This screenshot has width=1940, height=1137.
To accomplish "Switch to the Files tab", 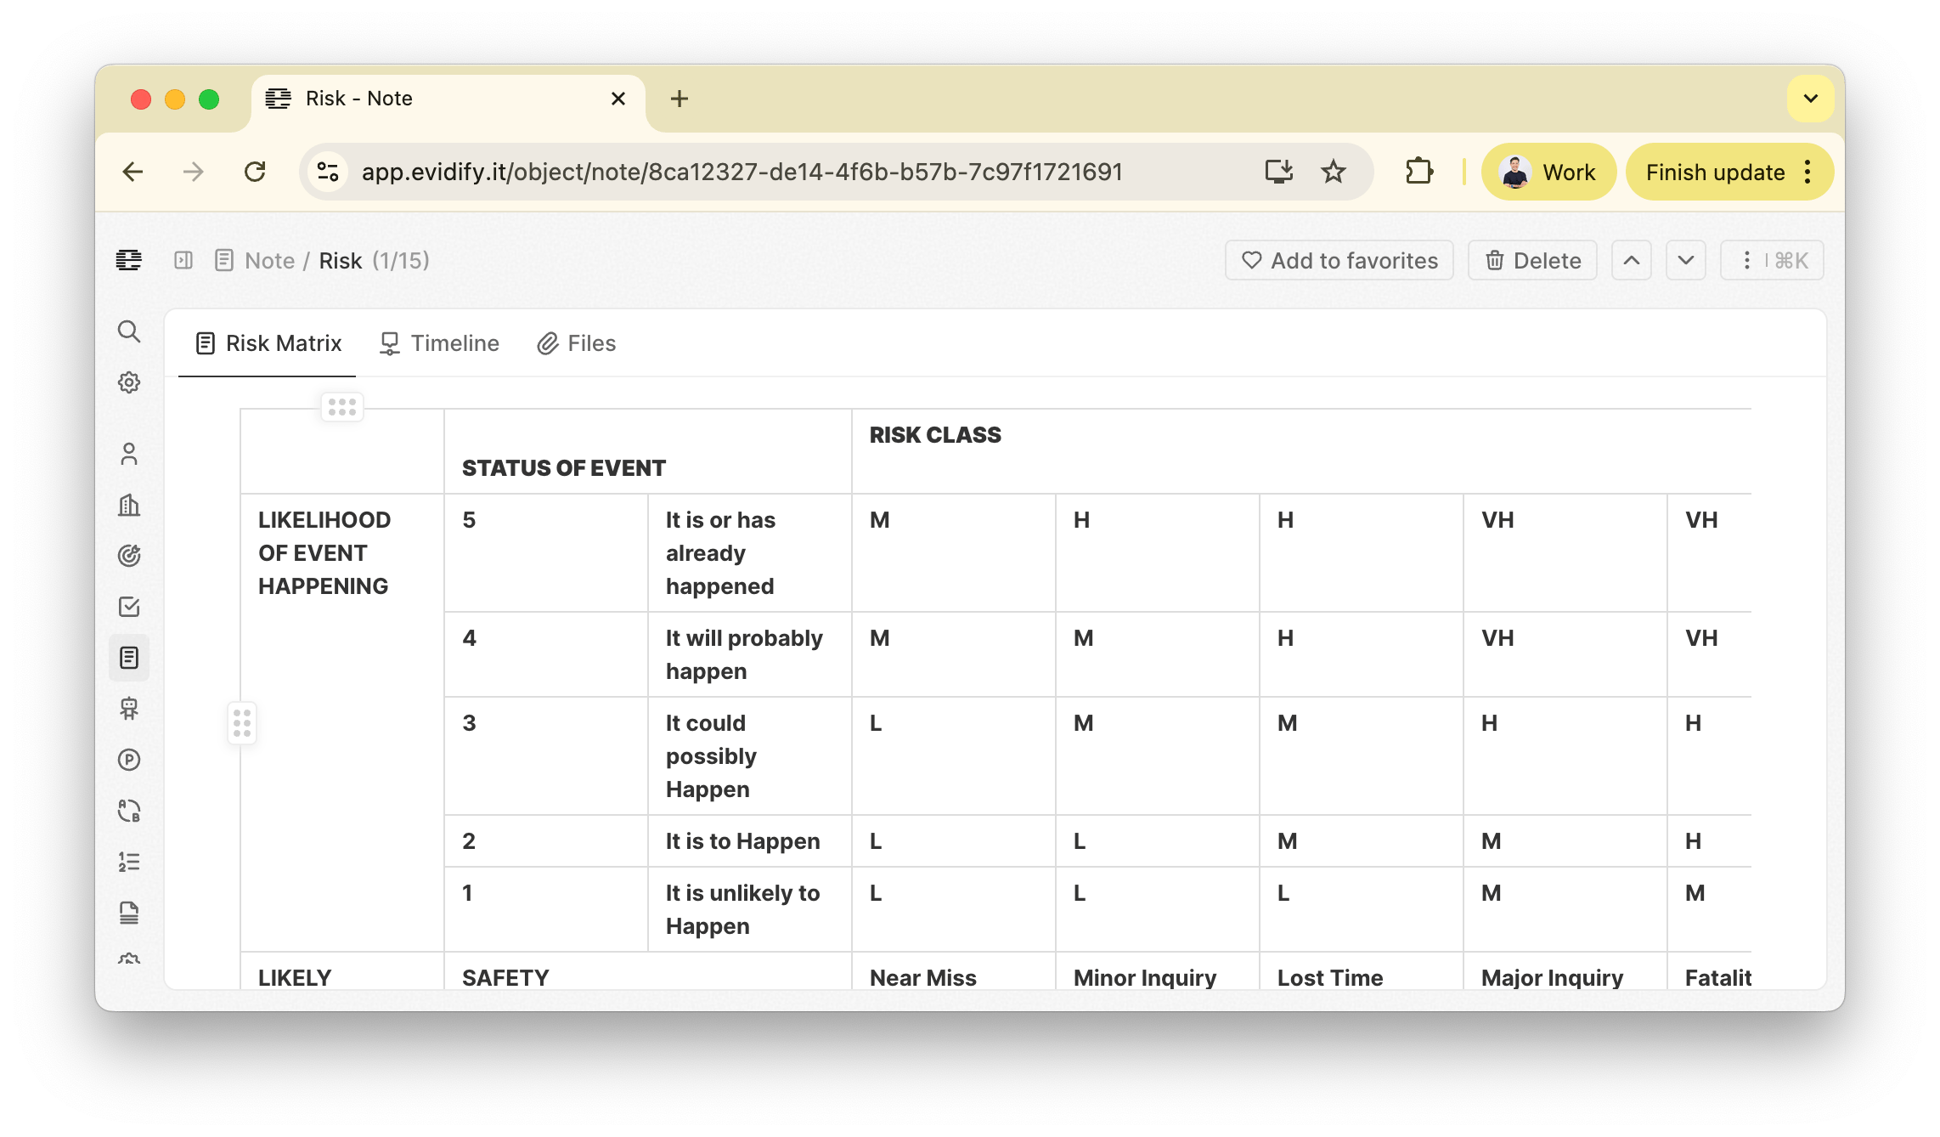I will (x=577, y=343).
